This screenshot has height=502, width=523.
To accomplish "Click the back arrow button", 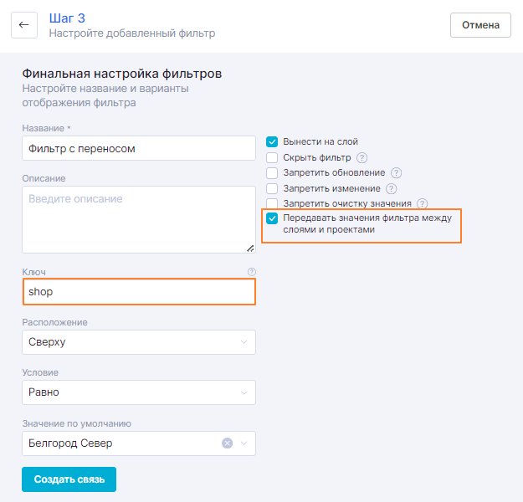I will [x=23, y=25].
